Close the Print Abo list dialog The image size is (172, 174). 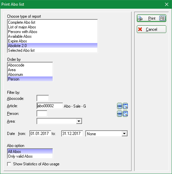coord(167,4)
